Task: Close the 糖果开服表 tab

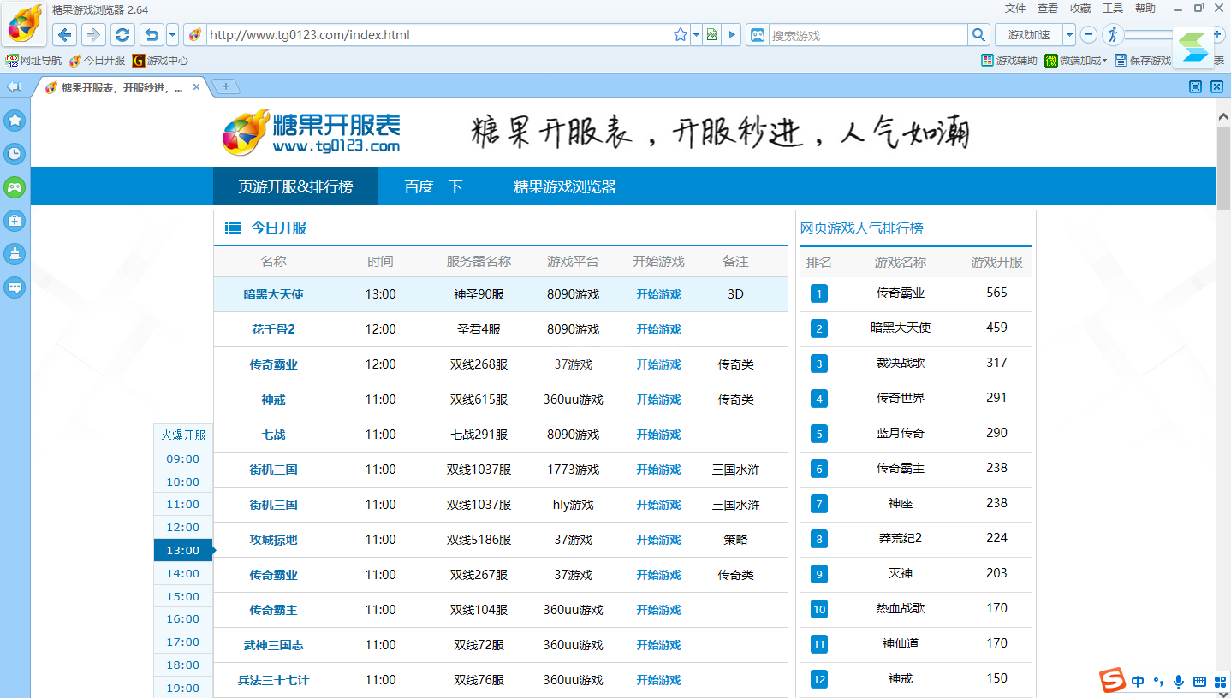Action: 196,87
